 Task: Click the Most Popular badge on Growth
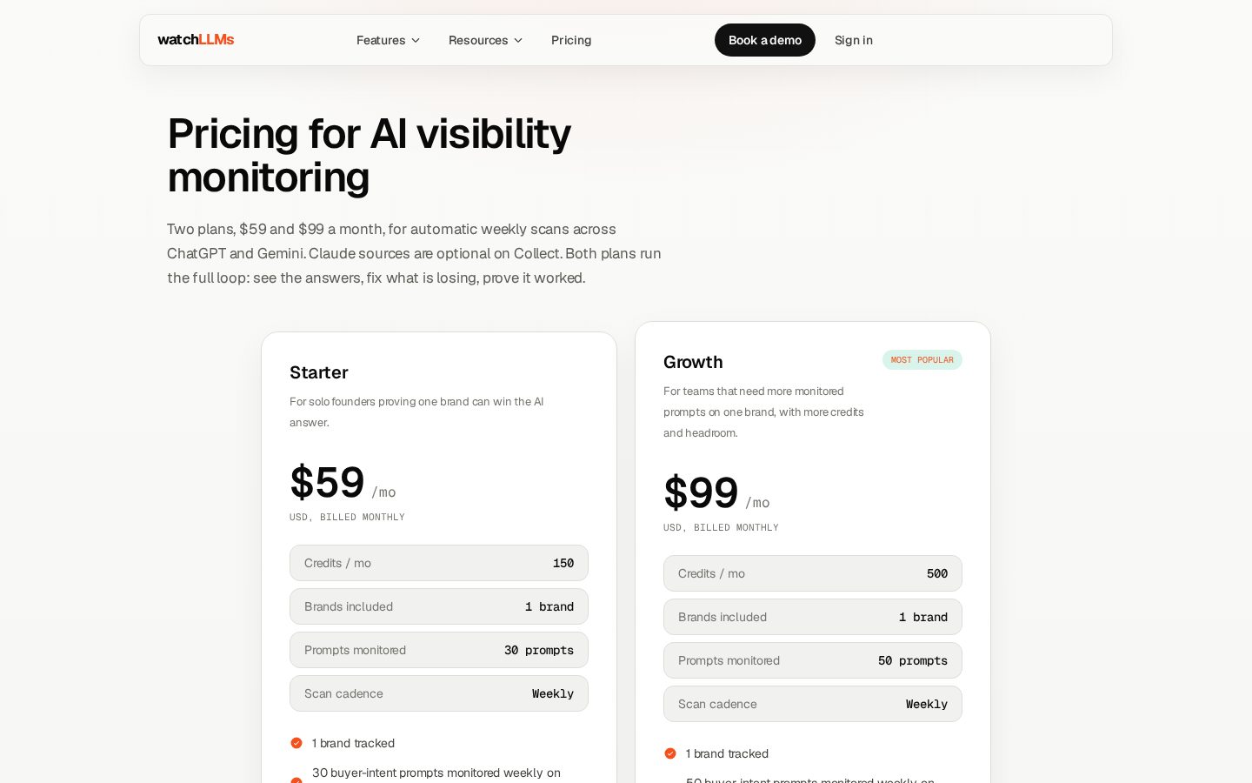pyautogui.click(x=922, y=360)
